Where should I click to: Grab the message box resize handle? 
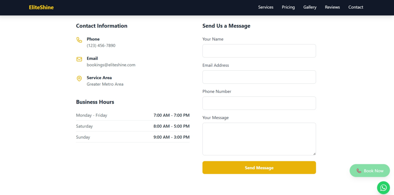coord(314,153)
